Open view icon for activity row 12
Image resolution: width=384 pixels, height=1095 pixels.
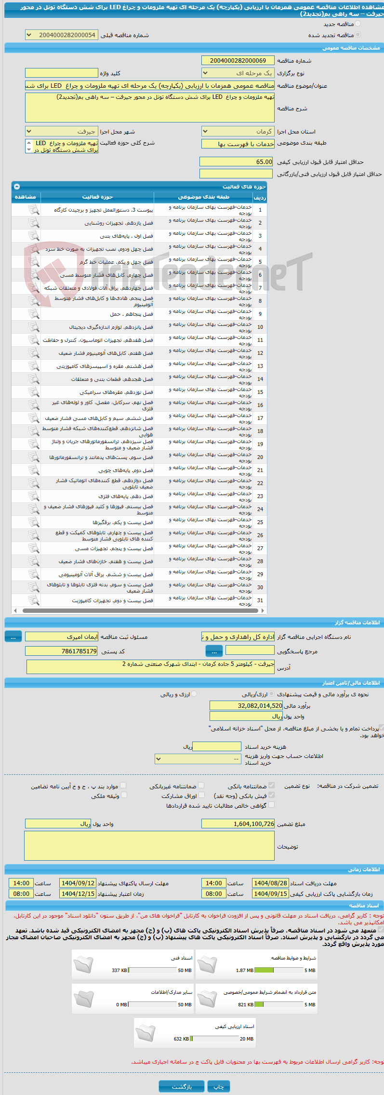click(x=33, y=353)
